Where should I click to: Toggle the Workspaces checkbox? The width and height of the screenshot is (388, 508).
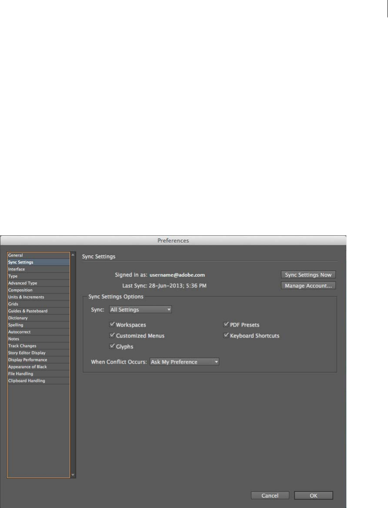[x=112, y=324]
